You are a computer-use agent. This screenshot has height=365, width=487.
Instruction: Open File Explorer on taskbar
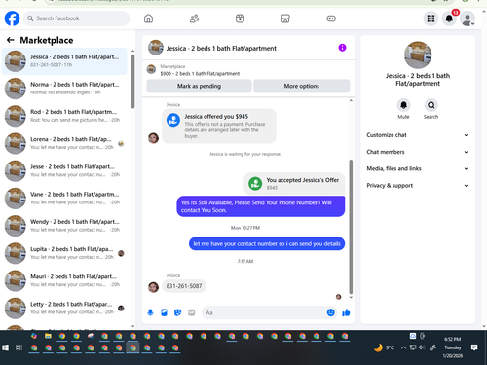pyautogui.click(x=48, y=336)
